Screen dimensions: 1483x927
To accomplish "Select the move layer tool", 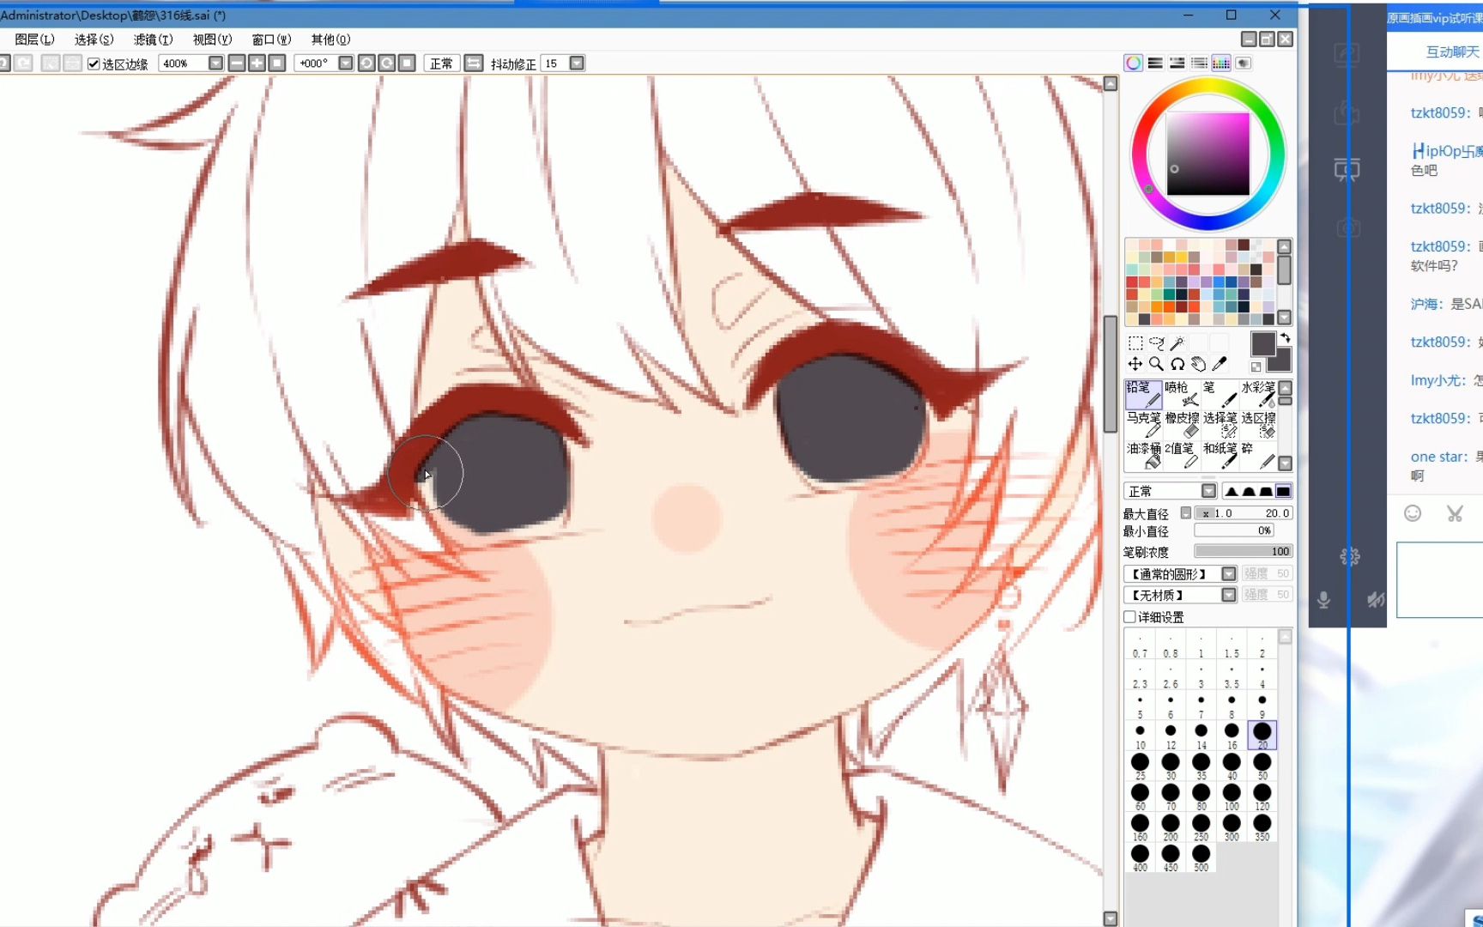I will tap(1135, 364).
